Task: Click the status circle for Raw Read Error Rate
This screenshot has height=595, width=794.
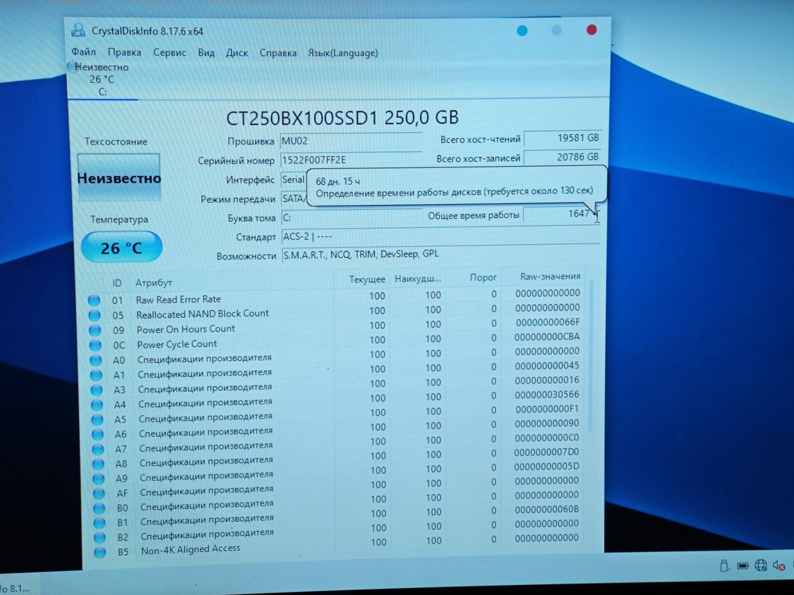Action: coord(94,300)
